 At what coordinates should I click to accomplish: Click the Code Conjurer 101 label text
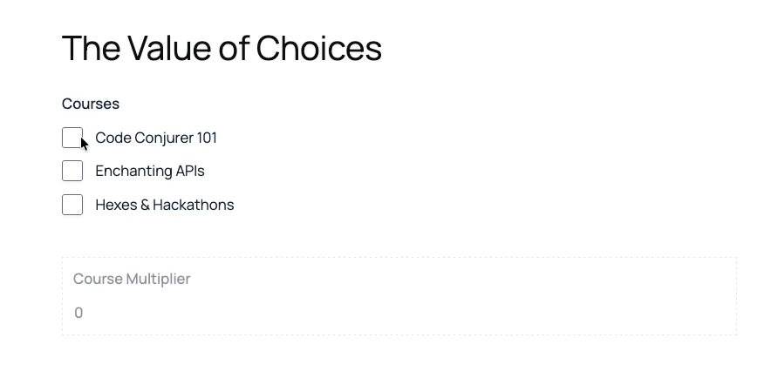pos(156,138)
